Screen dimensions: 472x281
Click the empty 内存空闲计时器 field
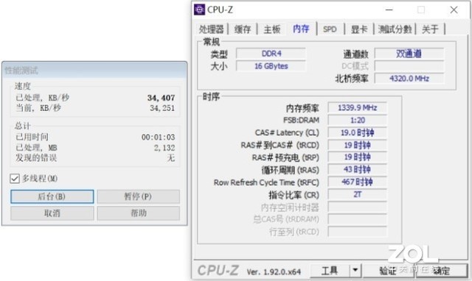click(x=357, y=207)
